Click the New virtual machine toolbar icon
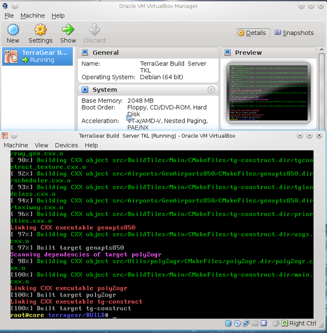Image resolution: width=327 pixels, height=333 pixels. 13,29
